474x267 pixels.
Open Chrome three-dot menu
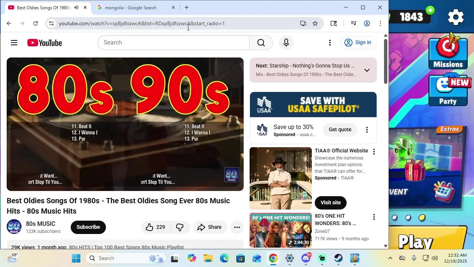pyautogui.click(x=380, y=23)
